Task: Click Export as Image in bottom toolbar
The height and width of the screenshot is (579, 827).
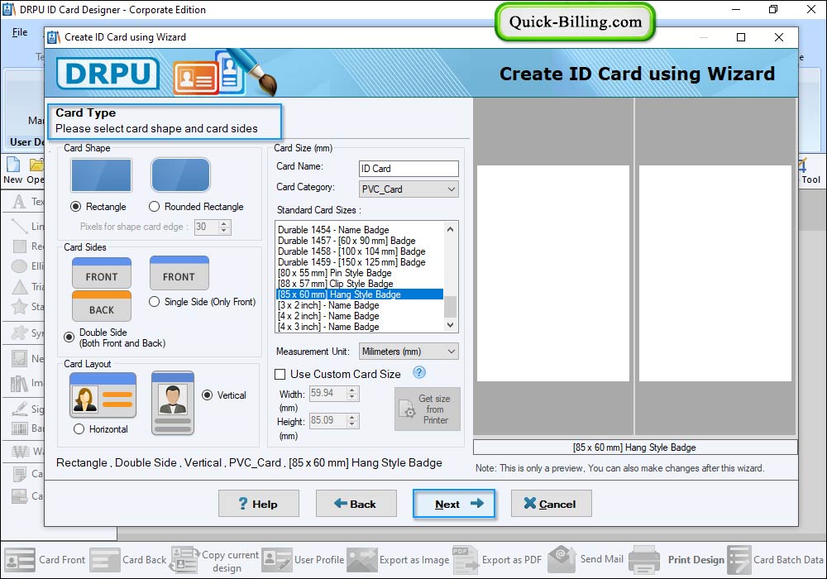Action: 399,559
